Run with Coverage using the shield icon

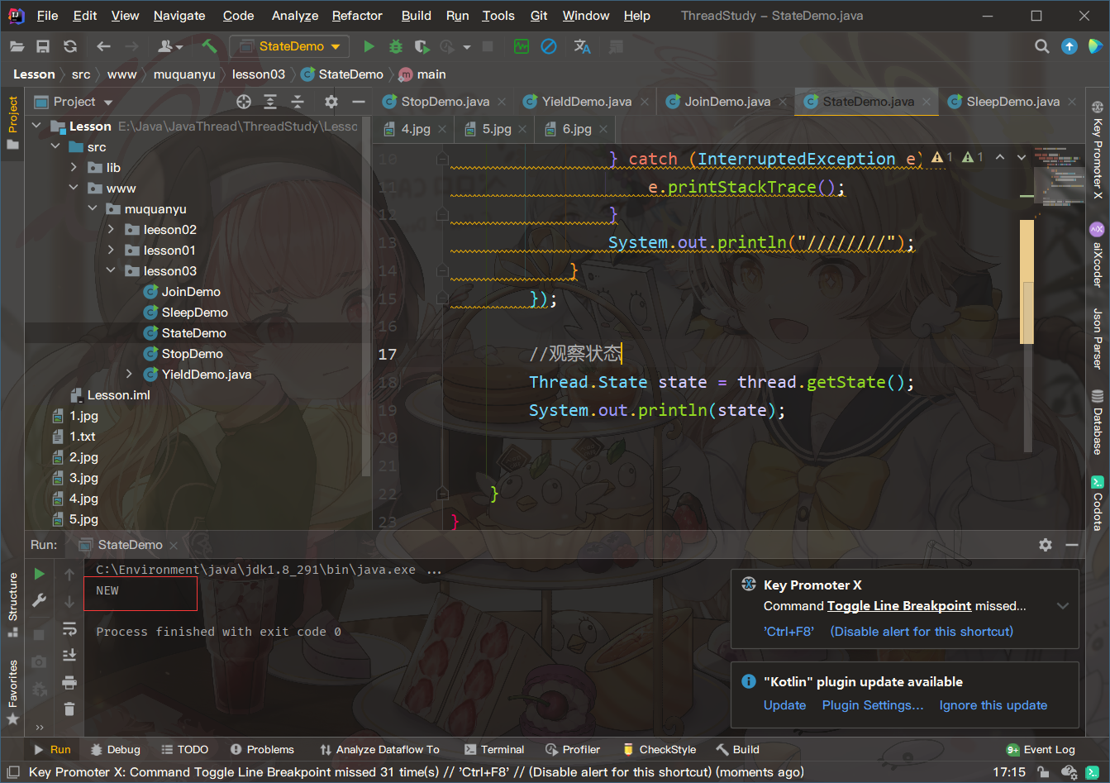(422, 47)
